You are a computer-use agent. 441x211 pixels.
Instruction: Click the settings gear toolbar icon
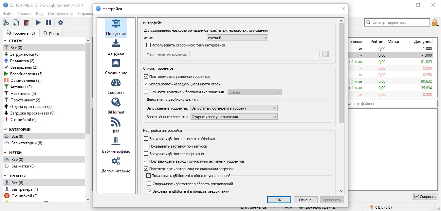(61, 23)
